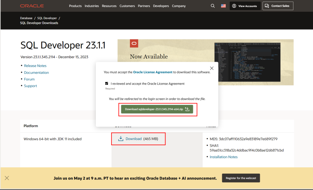The width and height of the screenshot is (313, 190).
Task: Click the Platform column header
Action: [x=31, y=126]
